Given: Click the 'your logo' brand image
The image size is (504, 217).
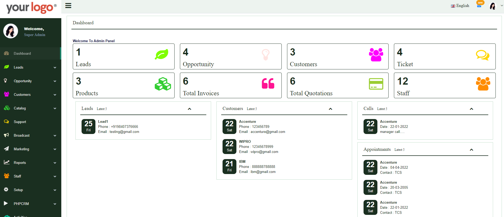Looking at the screenshot, I should pos(31,8).
